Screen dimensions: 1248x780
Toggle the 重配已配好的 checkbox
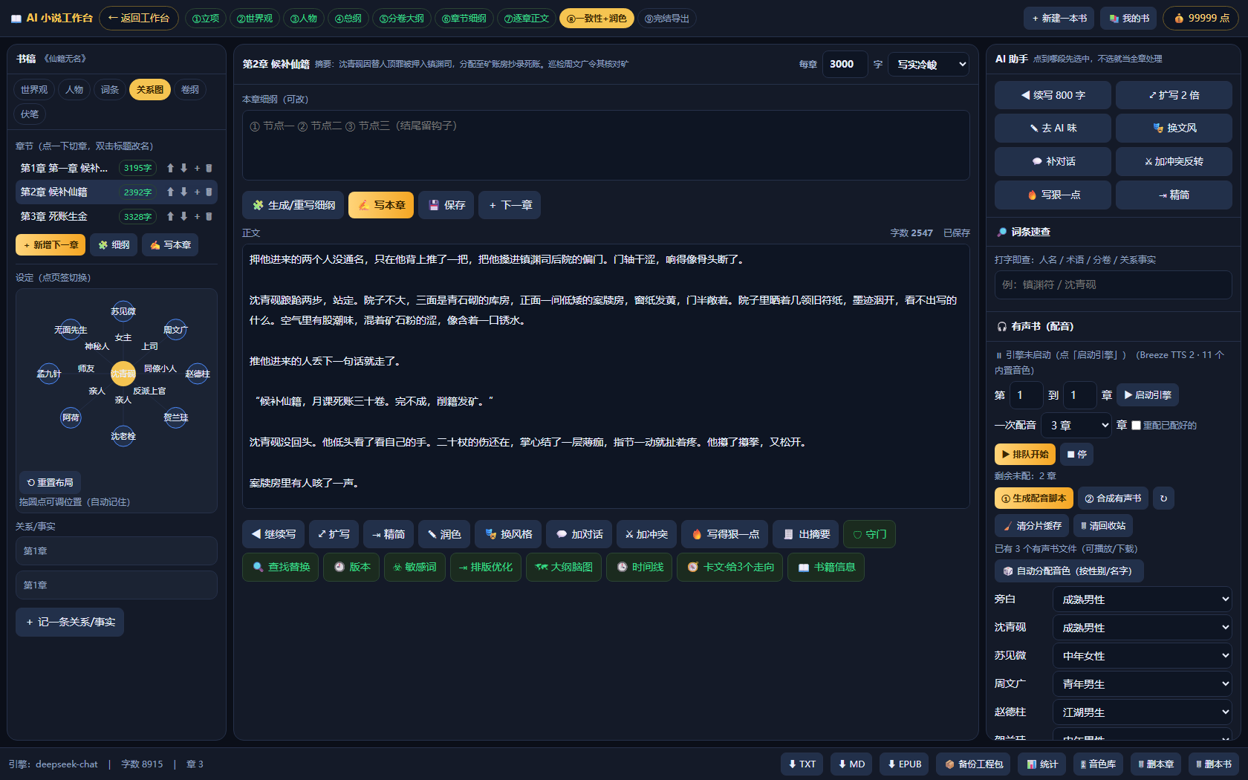coord(1136,426)
